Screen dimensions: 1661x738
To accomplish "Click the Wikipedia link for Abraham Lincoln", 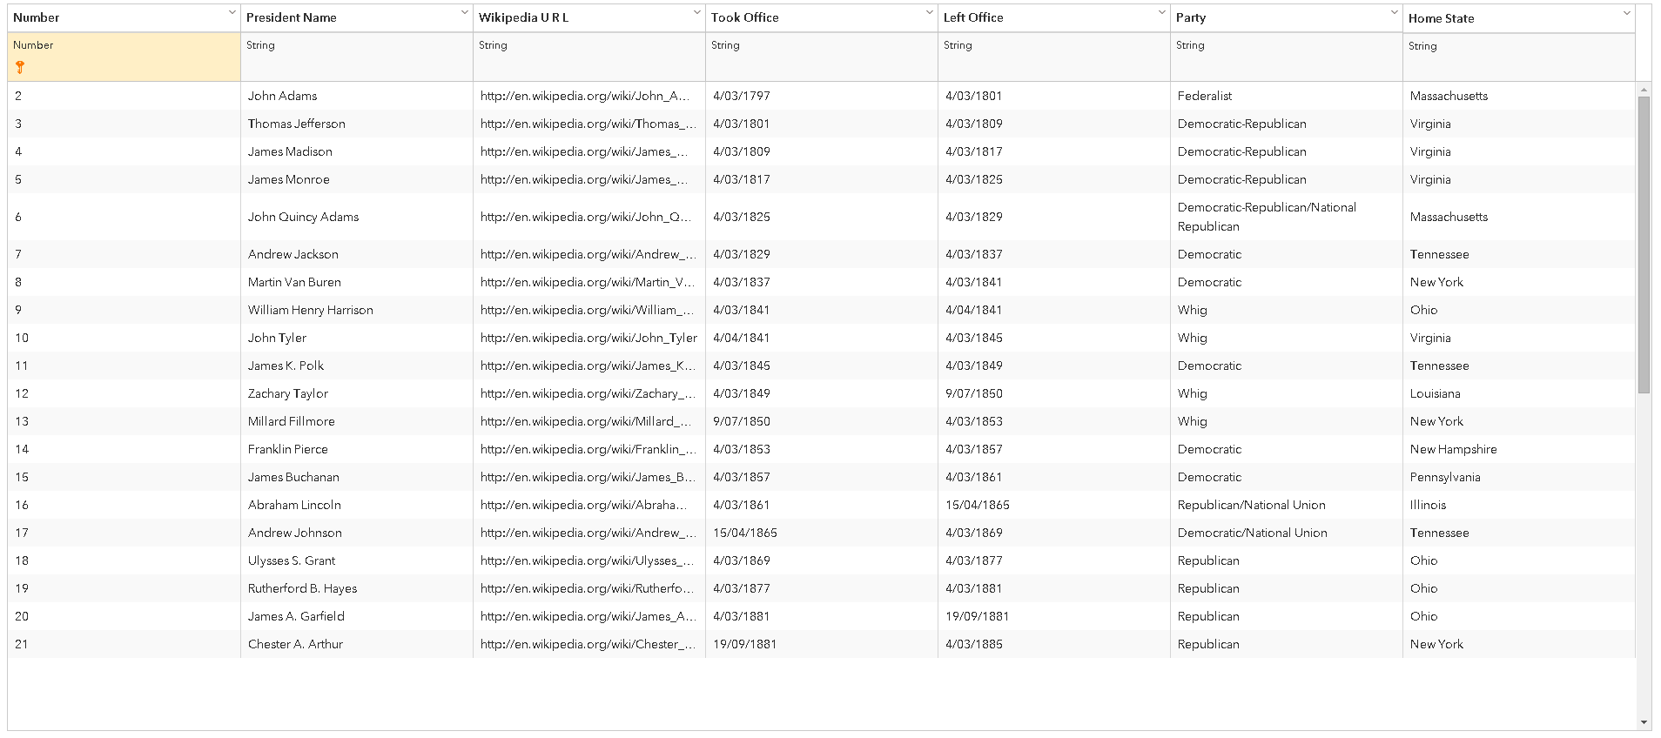I will point(583,505).
